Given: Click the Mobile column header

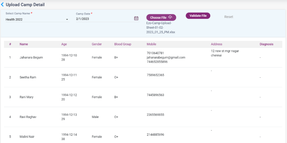Looking at the screenshot, I should click(151, 44).
